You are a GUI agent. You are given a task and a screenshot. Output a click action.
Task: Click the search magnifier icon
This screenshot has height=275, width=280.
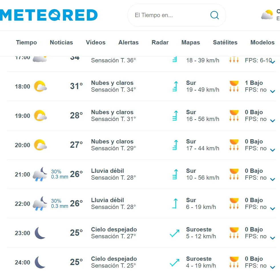click(x=214, y=15)
